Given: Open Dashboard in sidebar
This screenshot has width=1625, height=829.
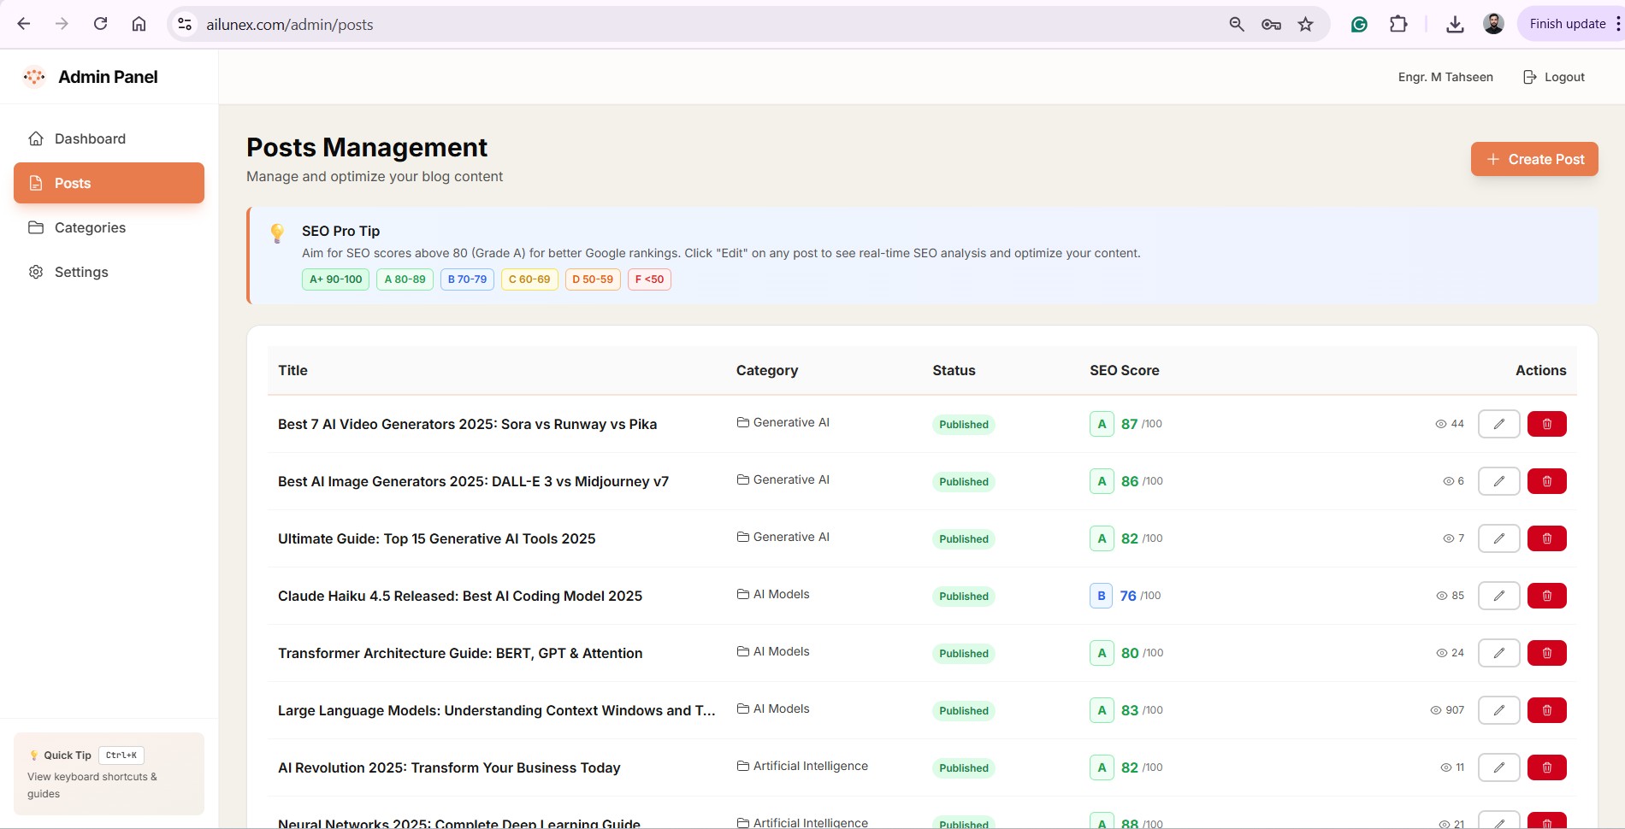Looking at the screenshot, I should pos(90,138).
